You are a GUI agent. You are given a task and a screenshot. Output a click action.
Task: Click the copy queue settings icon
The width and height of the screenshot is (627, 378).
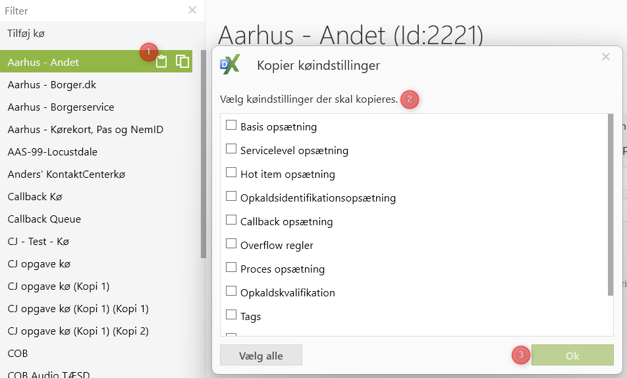tap(182, 62)
